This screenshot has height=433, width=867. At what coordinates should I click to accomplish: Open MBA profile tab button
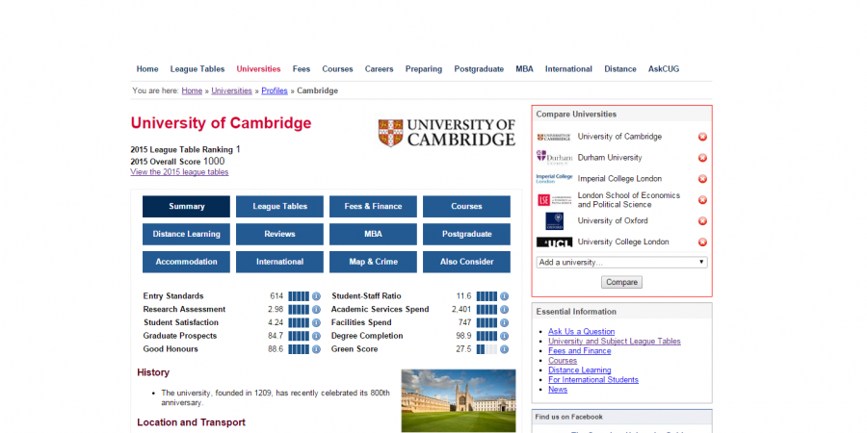click(373, 234)
